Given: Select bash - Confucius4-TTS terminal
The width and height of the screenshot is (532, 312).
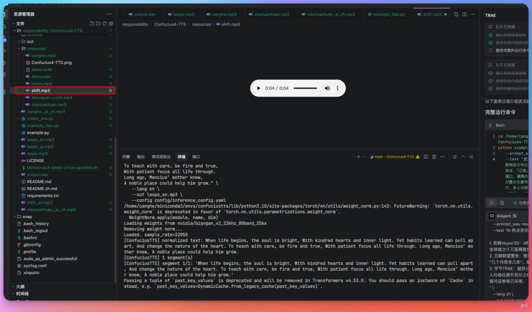Looking at the screenshot, I should pos(394,156).
